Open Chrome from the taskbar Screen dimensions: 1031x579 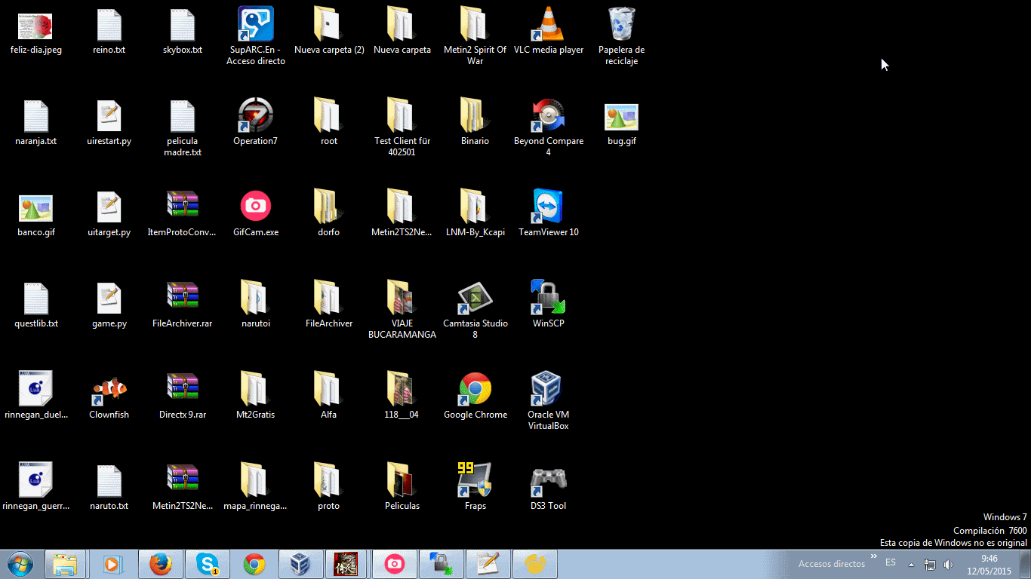tap(254, 564)
